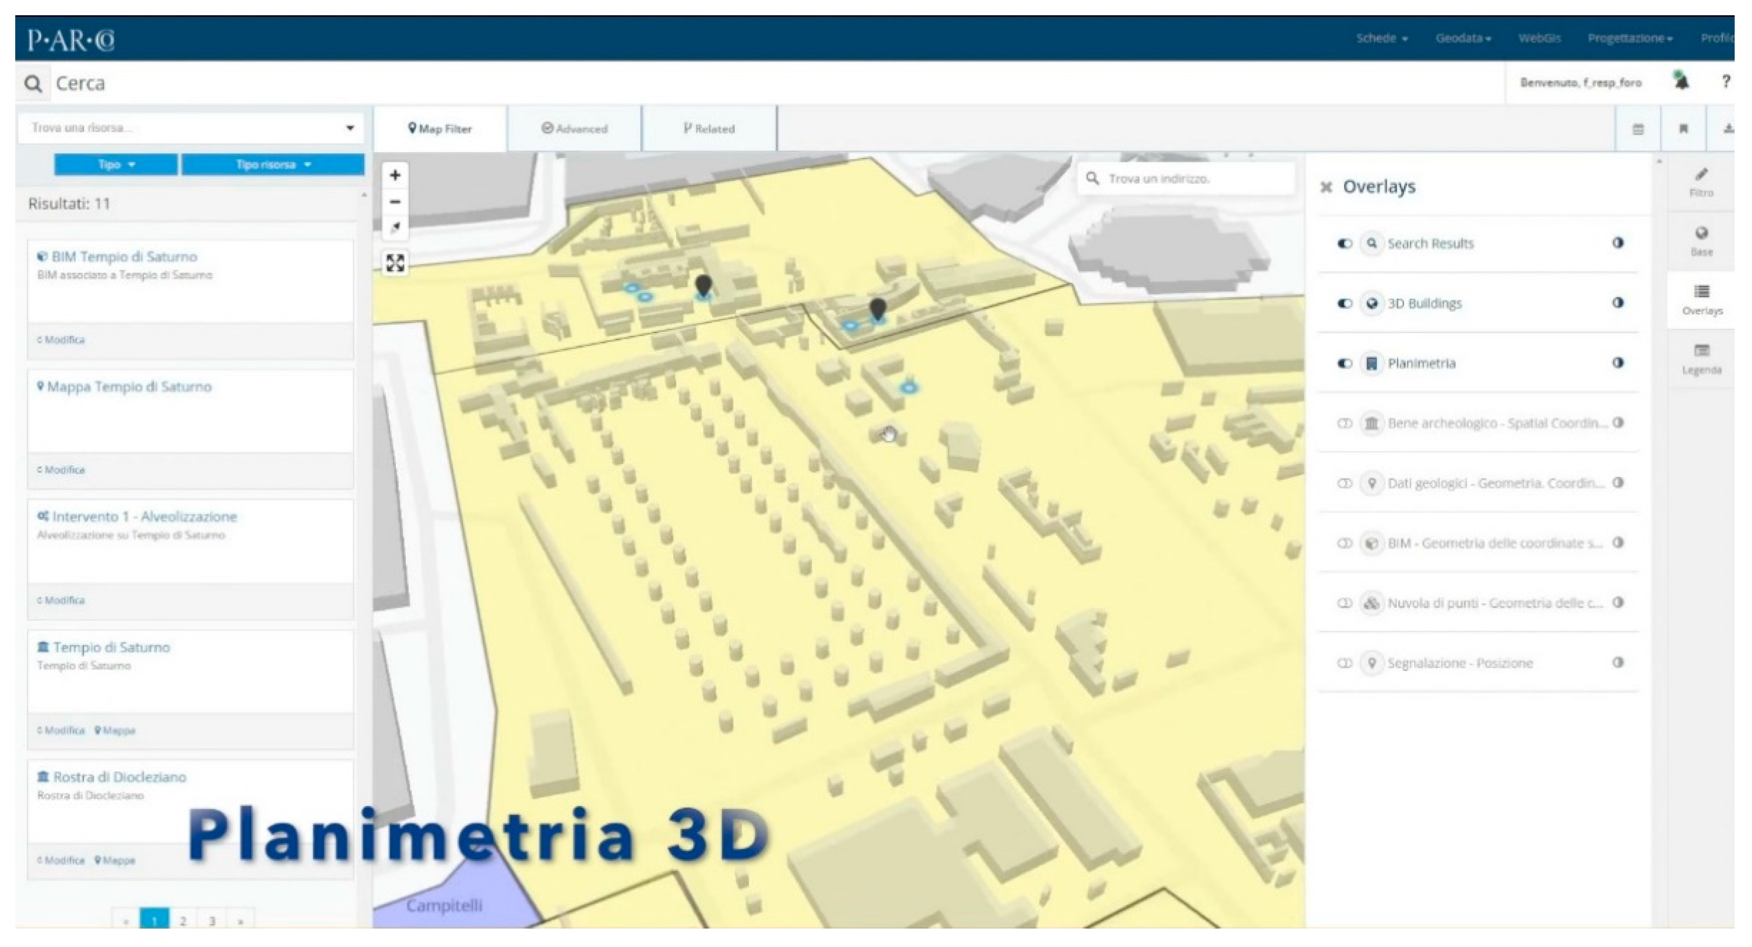
Task: Enter fullscreen map view
Action: tap(395, 262)
